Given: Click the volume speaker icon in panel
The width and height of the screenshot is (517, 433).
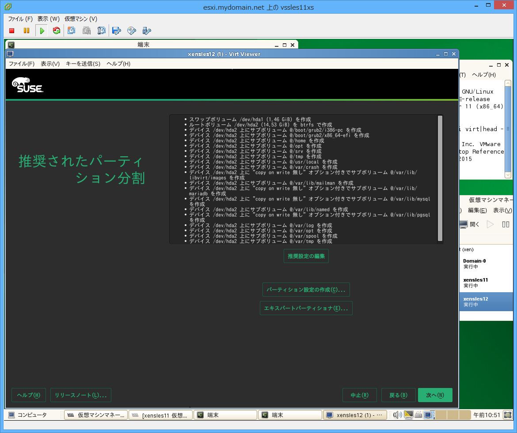Looking at the screenshot, I should [x=397, y=415].
